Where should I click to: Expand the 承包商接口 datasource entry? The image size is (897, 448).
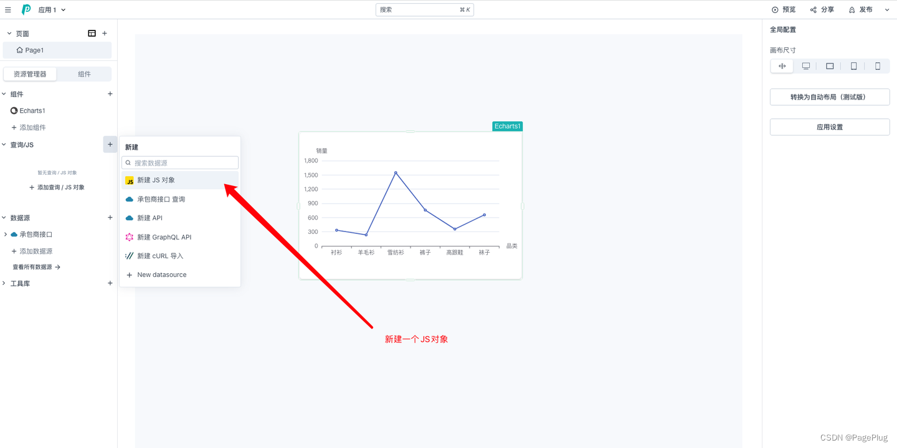[5, 234]
